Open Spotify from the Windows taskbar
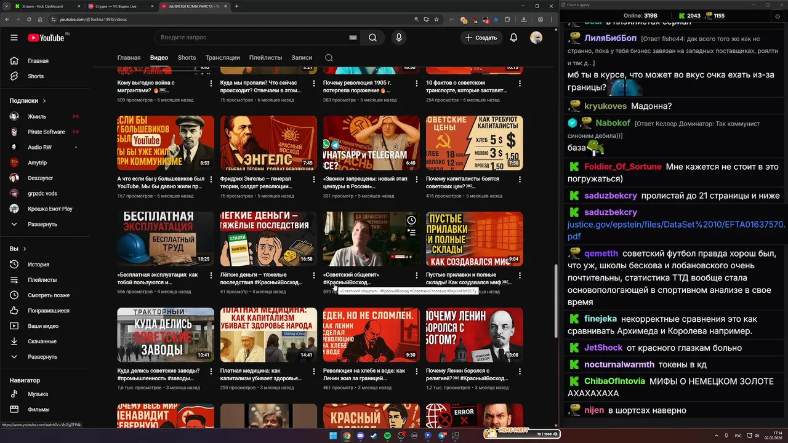This screenshot has width=788, height=443. [x=387, y=436]
